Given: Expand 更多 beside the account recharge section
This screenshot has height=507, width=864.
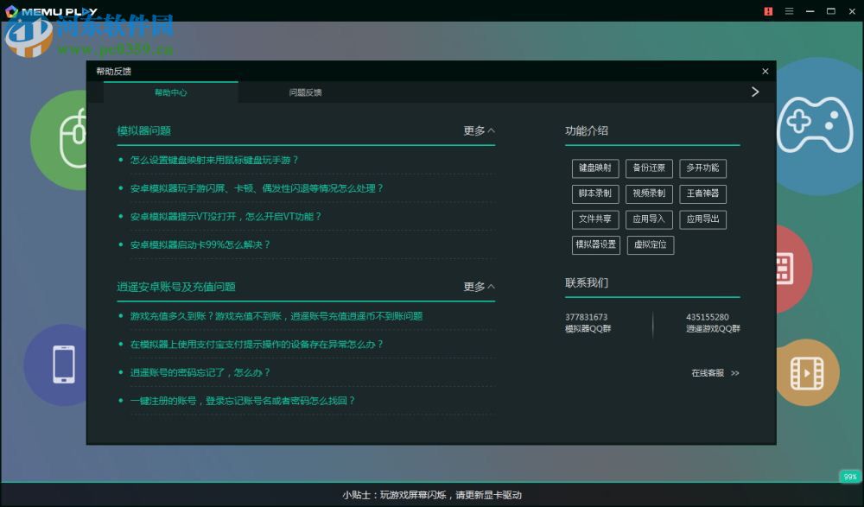Looking at the screenshot, I should [474, 287].
